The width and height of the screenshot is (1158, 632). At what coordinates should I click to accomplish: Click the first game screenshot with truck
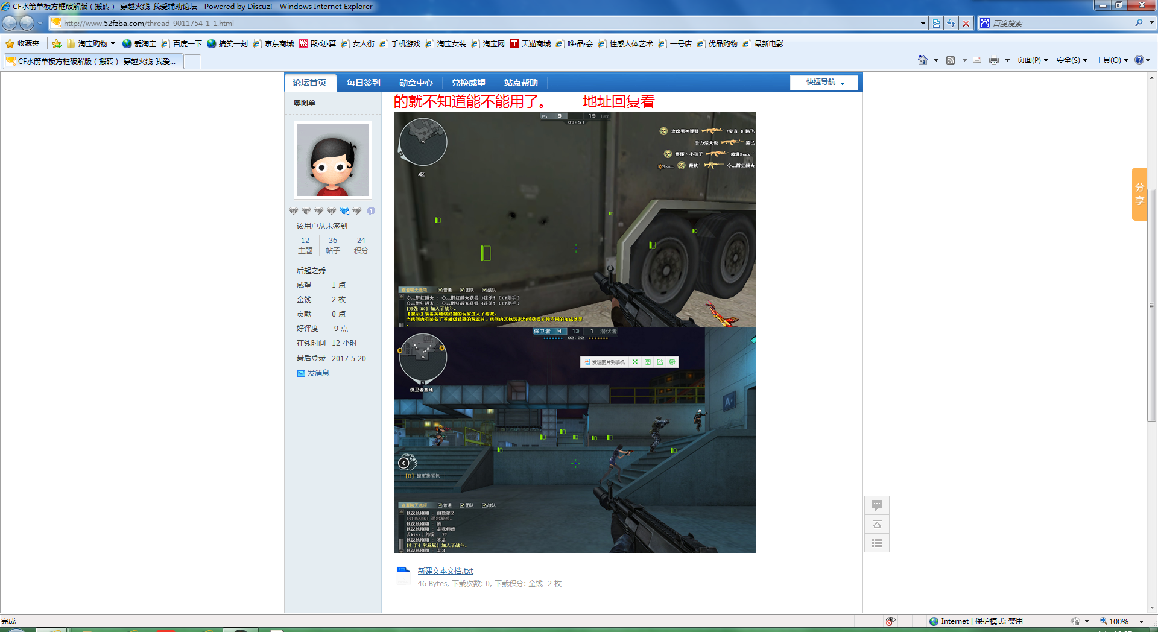pos(574,220)
